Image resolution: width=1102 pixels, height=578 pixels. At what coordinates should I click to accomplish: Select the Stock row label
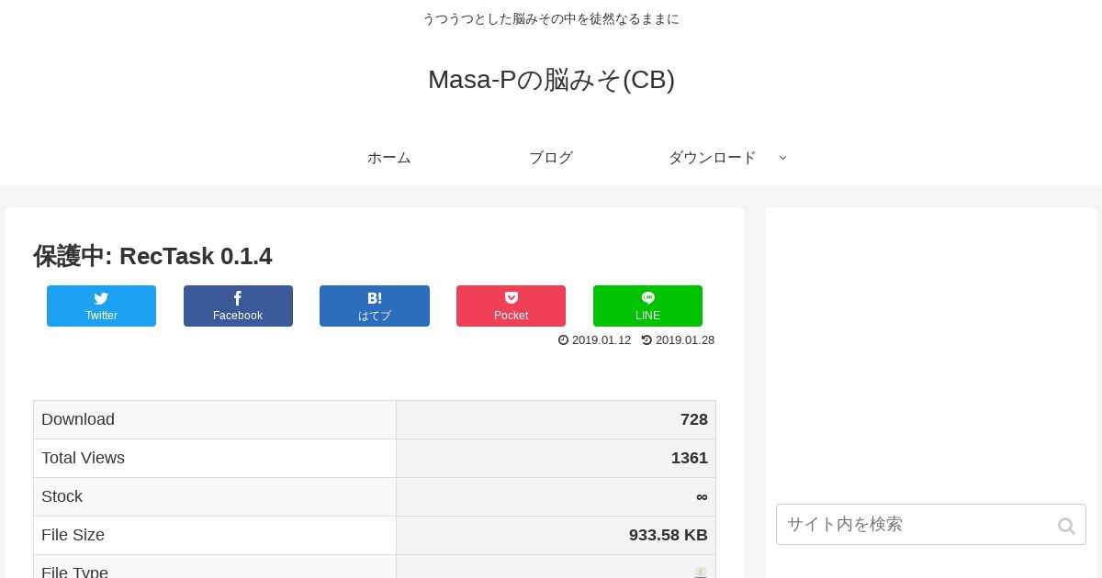click(x=62, y=496)
